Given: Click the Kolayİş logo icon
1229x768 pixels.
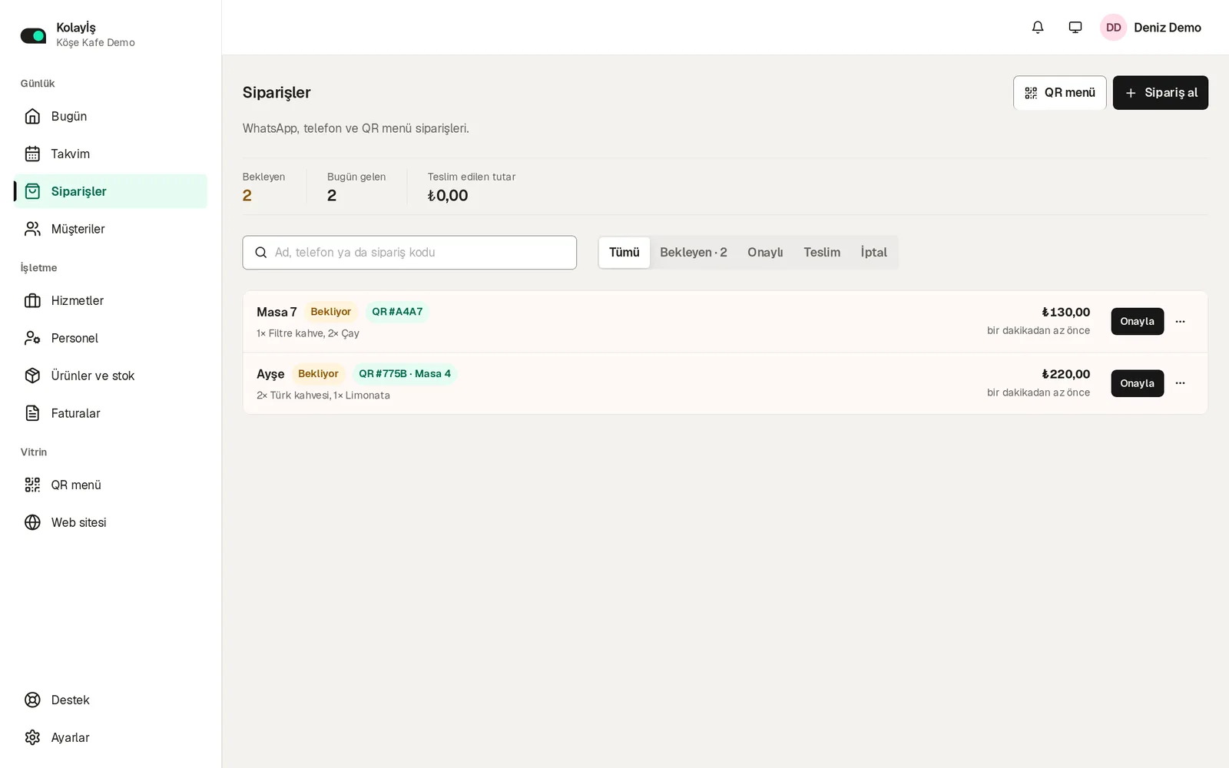Looking at the screenshot, I should click(x=33, y=35).
